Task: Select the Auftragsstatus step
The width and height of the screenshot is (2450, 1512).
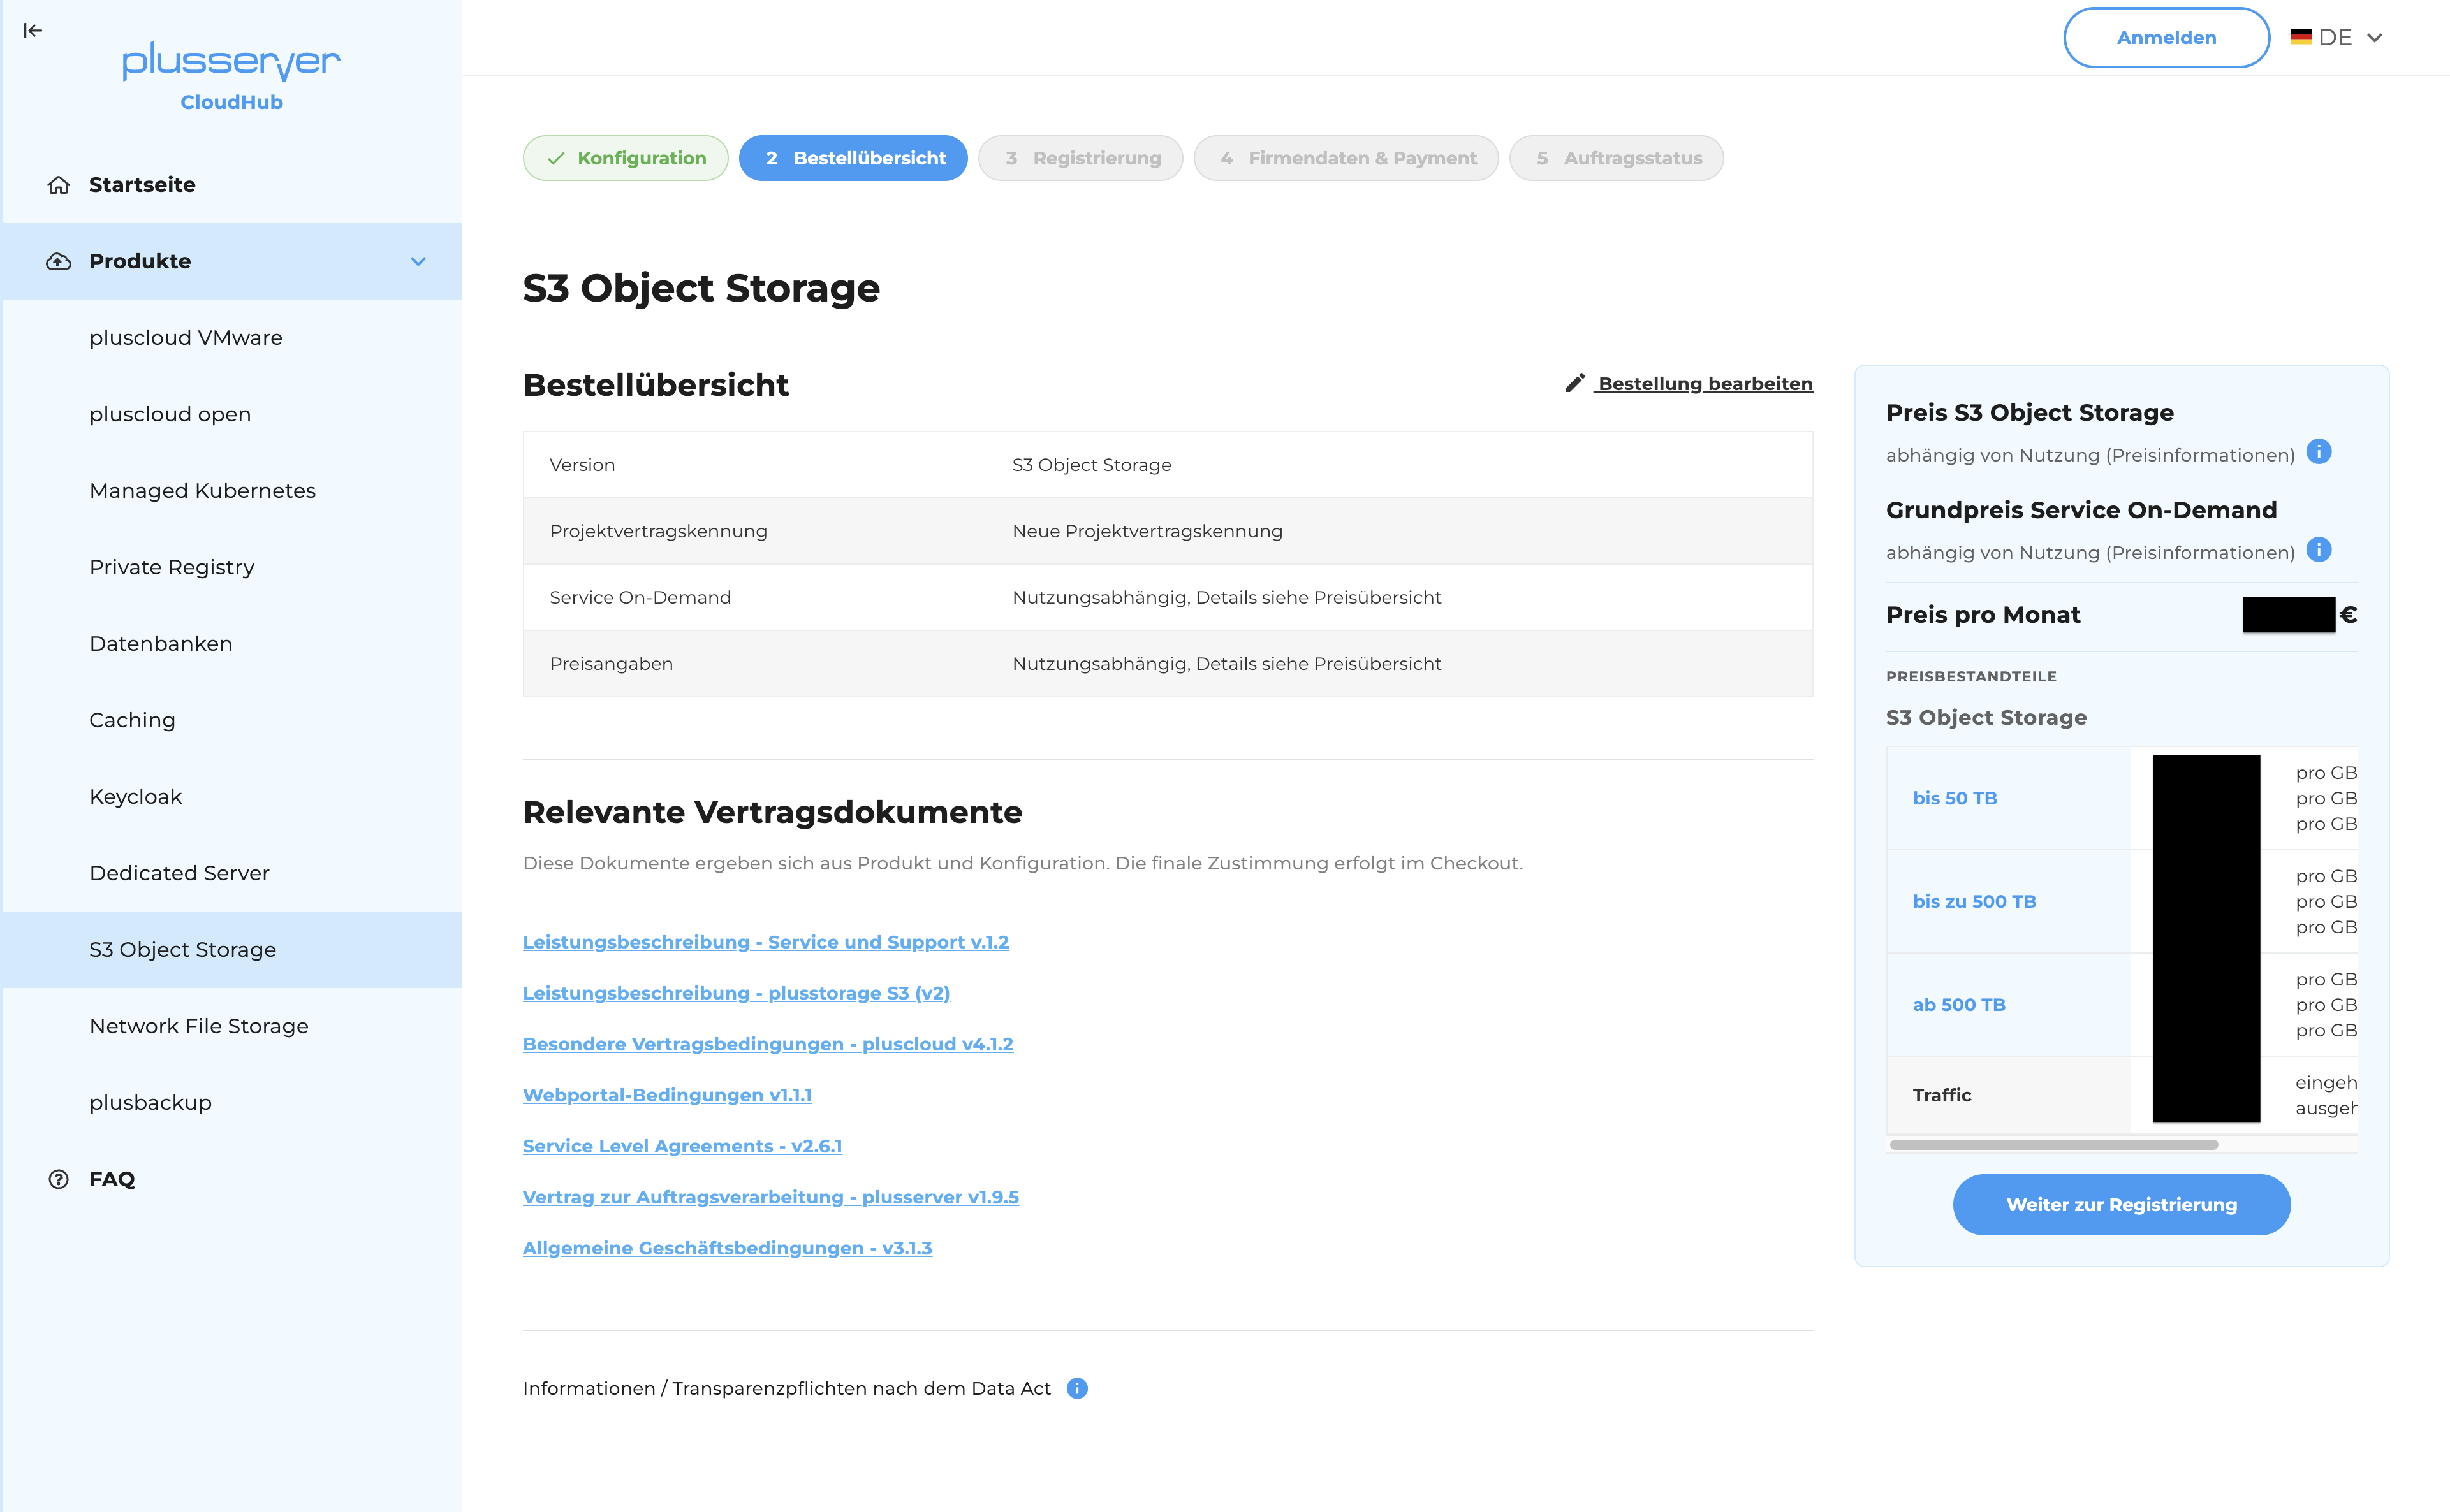Action: pos(1616,158)
